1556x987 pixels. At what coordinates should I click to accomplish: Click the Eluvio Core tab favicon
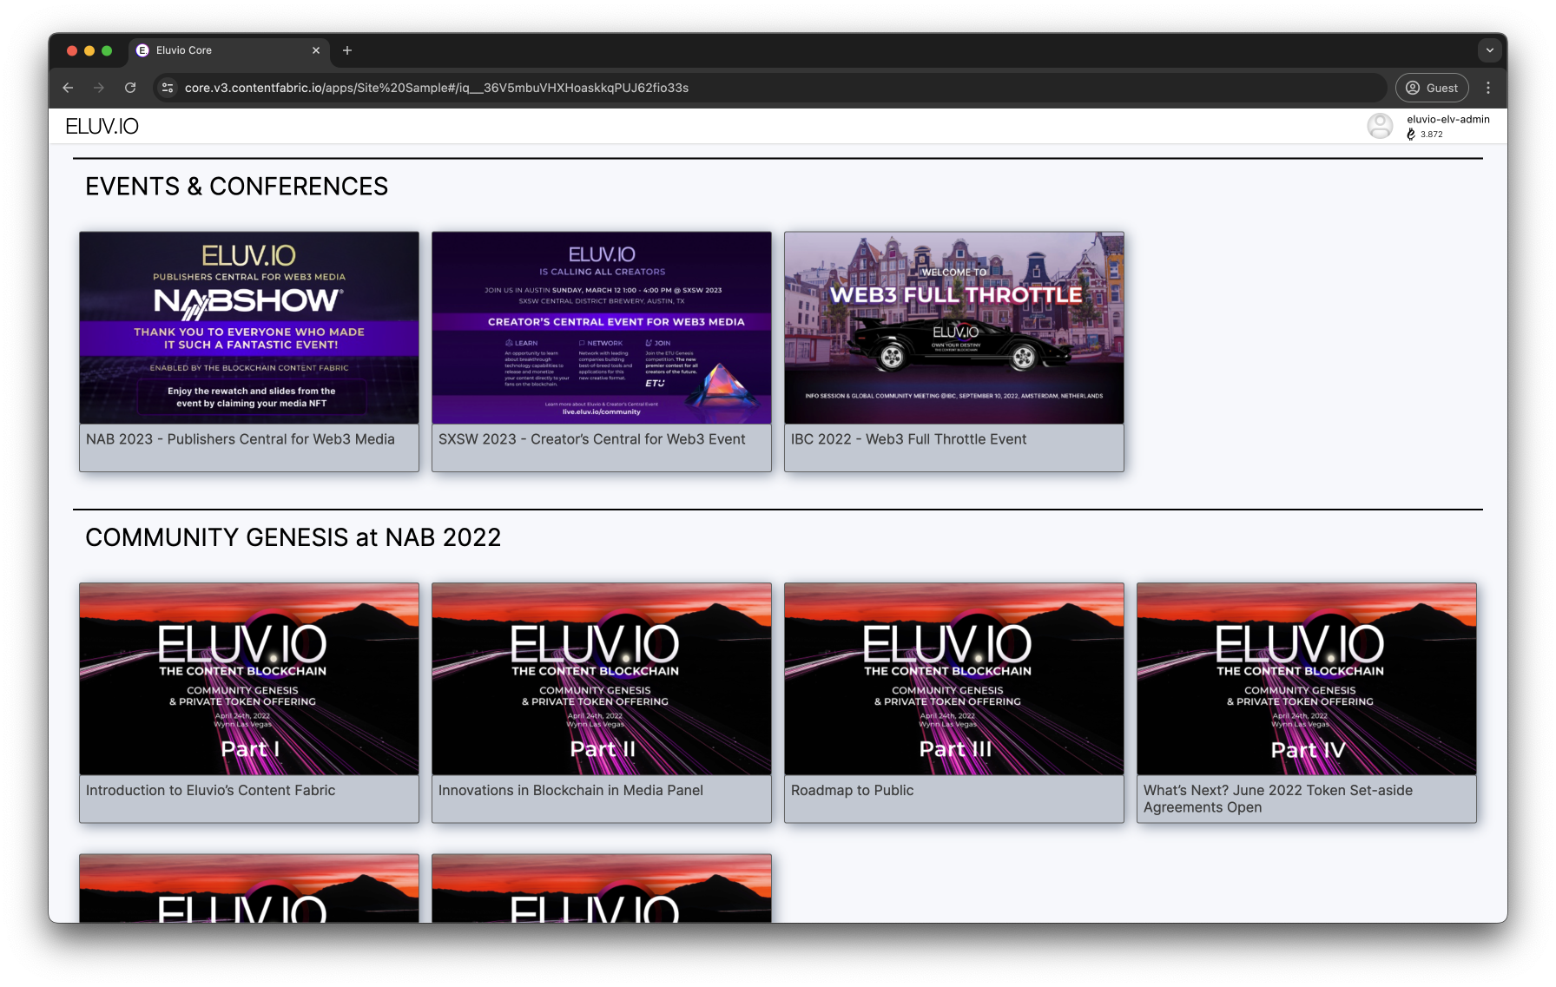click(142, 50)
